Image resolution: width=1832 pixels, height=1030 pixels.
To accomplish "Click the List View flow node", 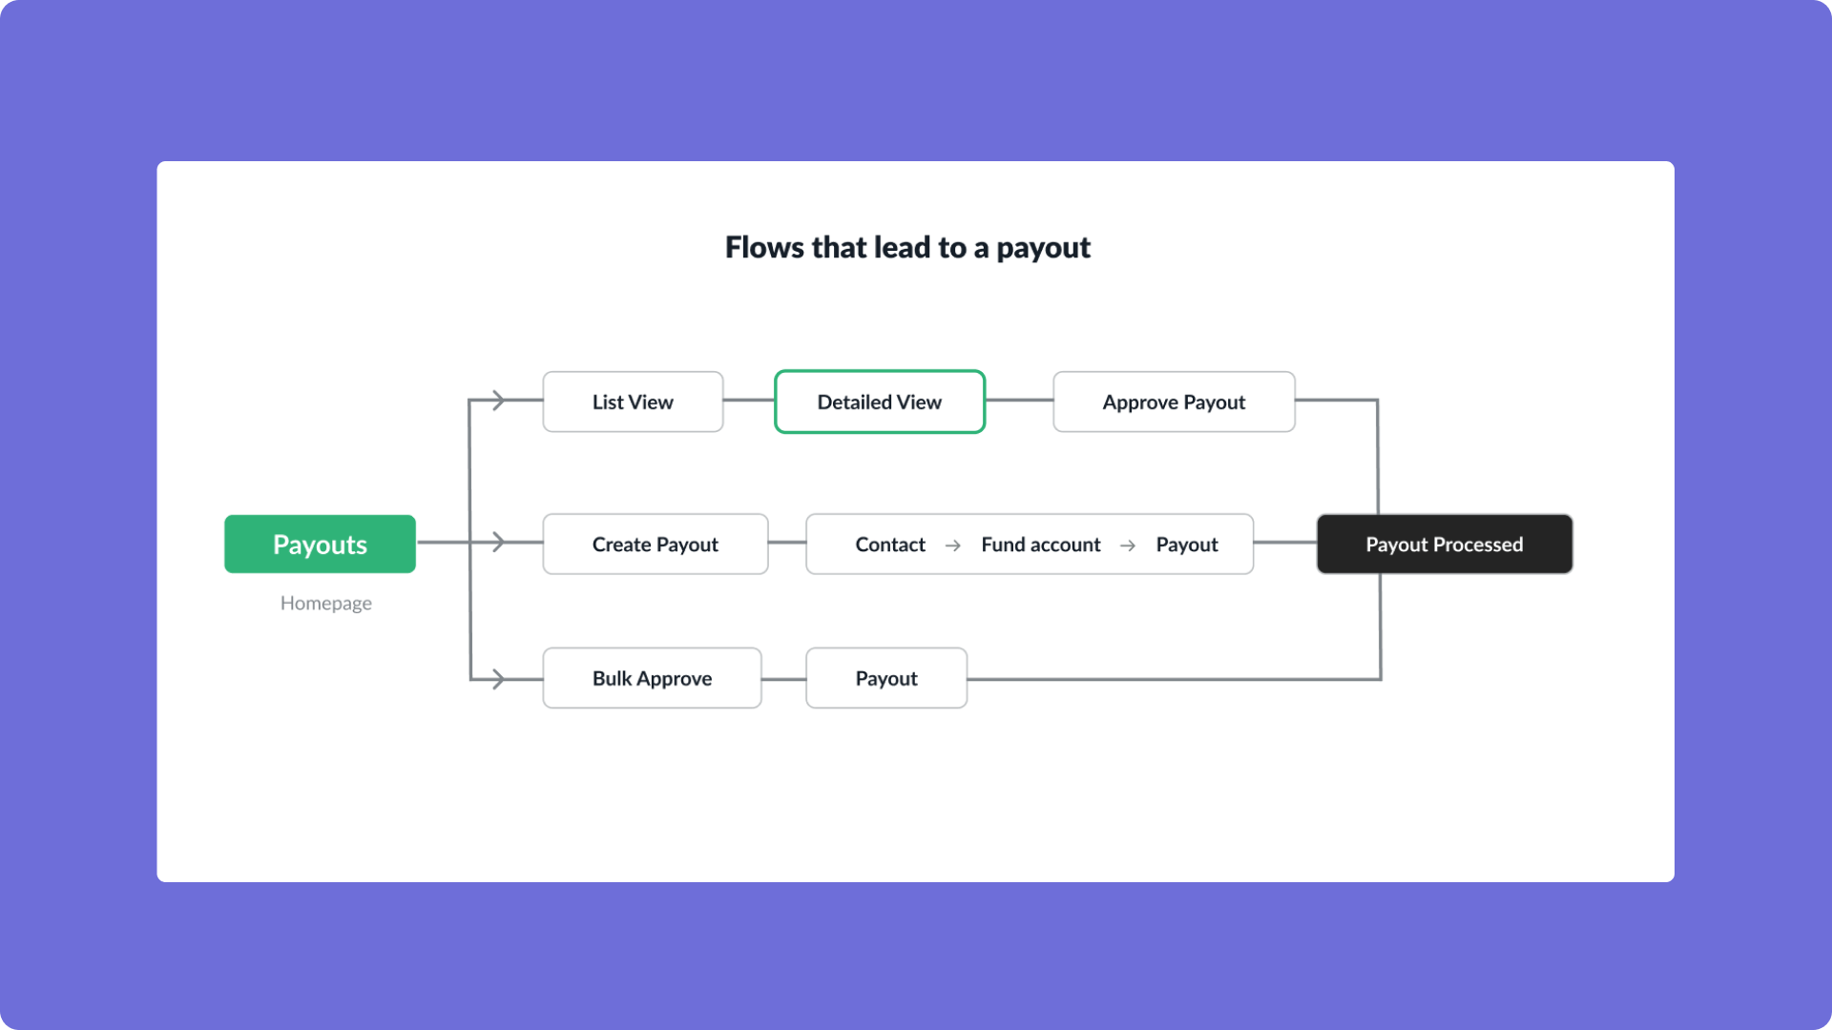I will pyautogui.click(x=632, y=402).
